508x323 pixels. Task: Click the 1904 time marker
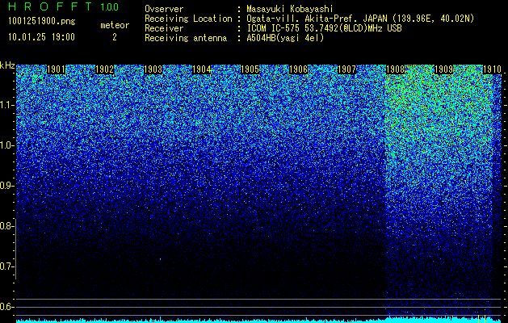coord(202,69)
